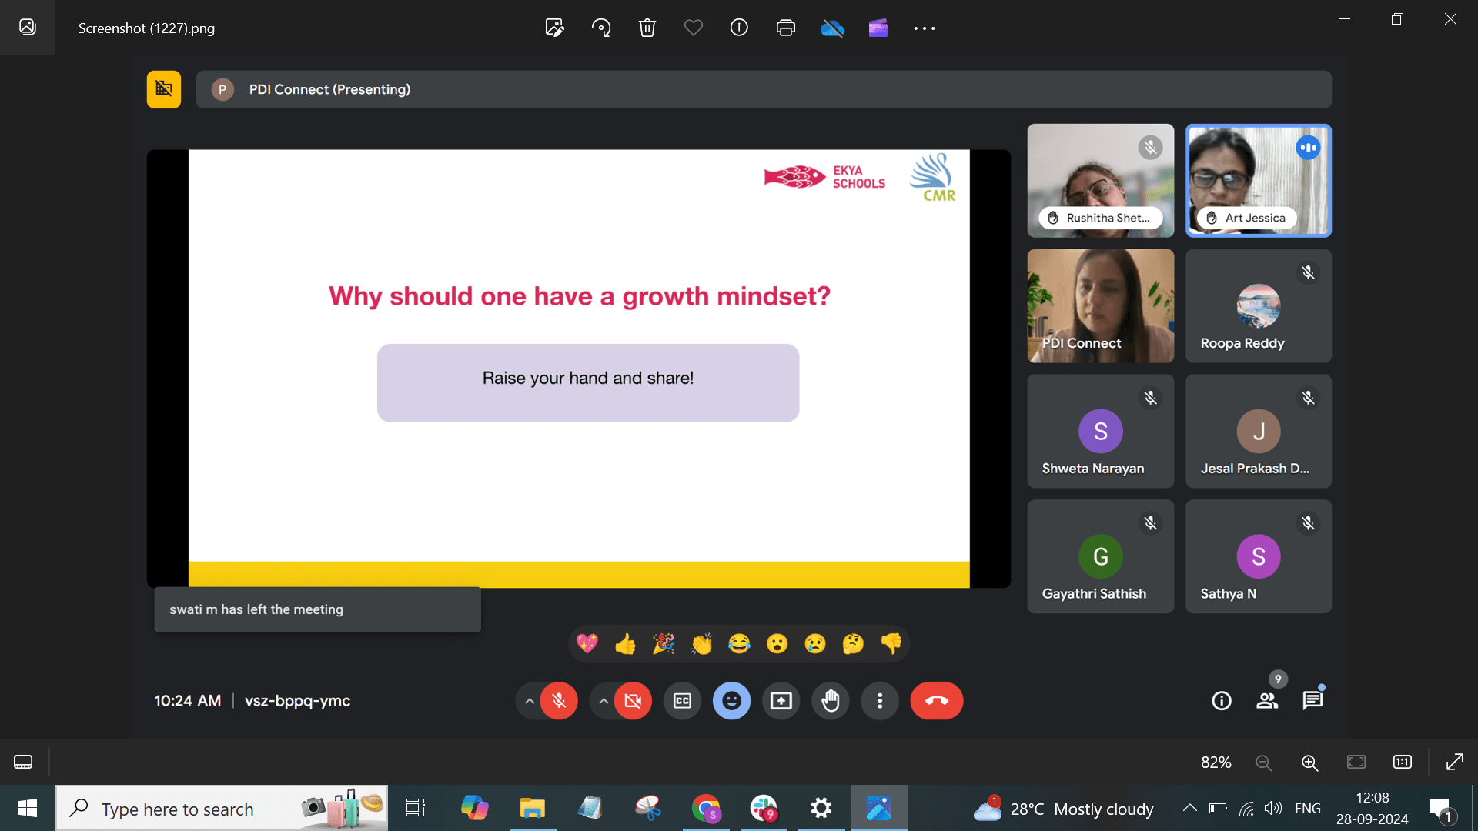This screenshot has width=1478, height=831.
Task: Open the chat messages panel
Action: click(x=1312, y=701)
